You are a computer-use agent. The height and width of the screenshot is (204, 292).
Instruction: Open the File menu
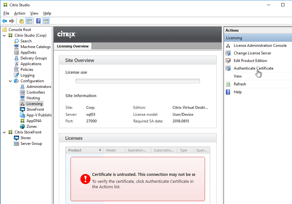click(x=6, y=13)
